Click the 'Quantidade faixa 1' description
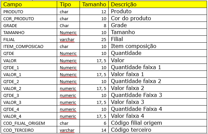 (x=136, y=67)
